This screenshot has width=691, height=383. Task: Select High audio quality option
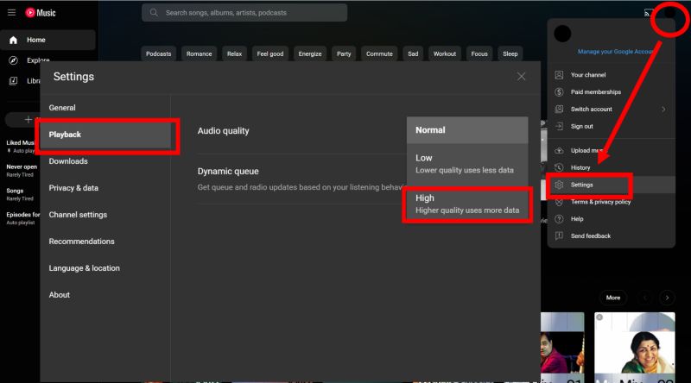click(x=466, y=204)
